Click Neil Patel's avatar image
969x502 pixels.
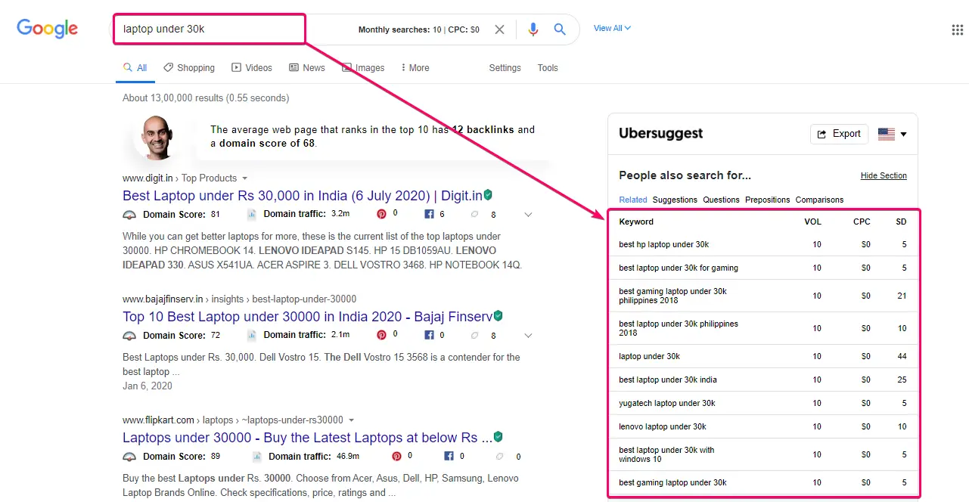[x=156, y=138]
